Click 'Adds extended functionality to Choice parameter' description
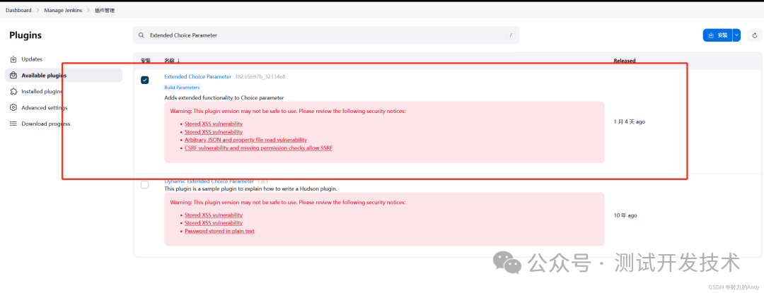This screenshot has width=764, height=293. coord(224,97)
